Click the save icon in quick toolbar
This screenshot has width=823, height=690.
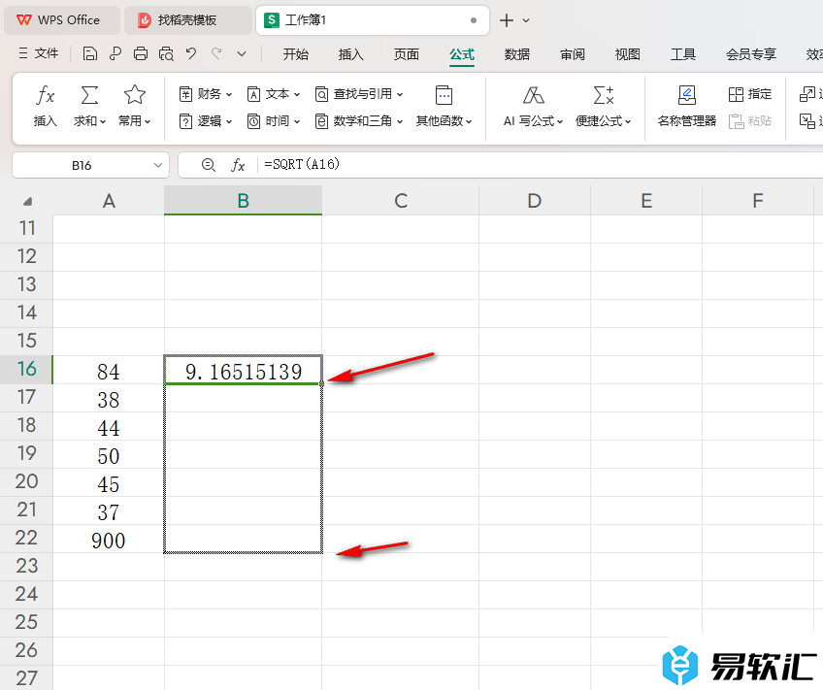[89, 53]
